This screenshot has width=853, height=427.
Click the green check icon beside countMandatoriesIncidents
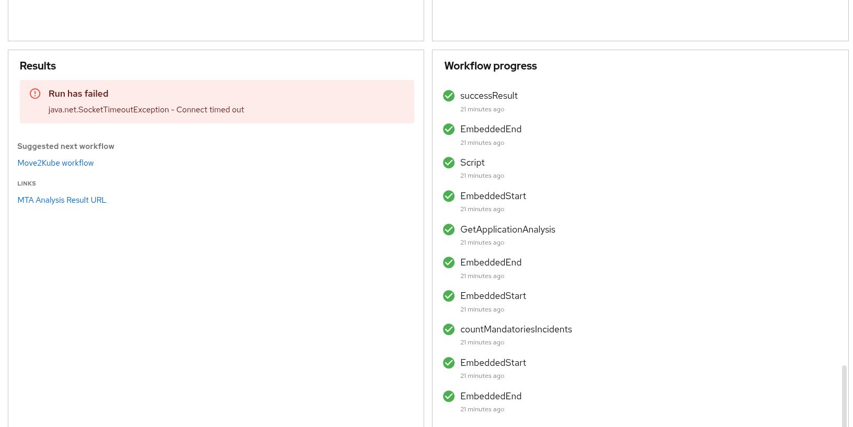pos(449,329)
